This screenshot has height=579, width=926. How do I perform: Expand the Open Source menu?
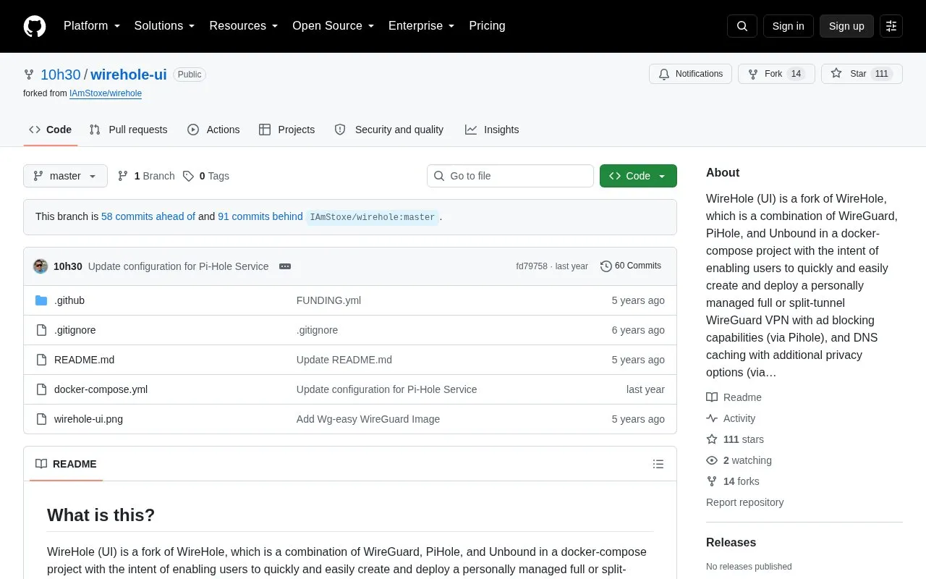[334, 26]
